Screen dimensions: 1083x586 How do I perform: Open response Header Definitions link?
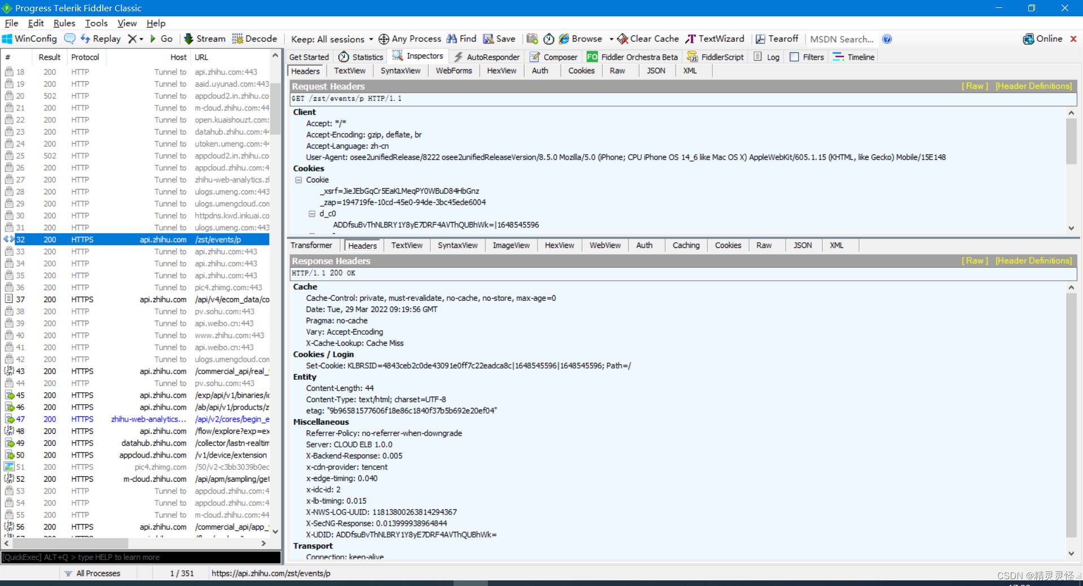[x=1033, y=261]
